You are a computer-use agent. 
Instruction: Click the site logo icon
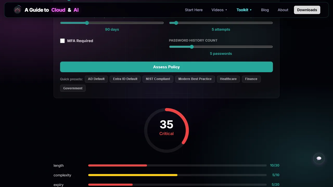[17, 10]
